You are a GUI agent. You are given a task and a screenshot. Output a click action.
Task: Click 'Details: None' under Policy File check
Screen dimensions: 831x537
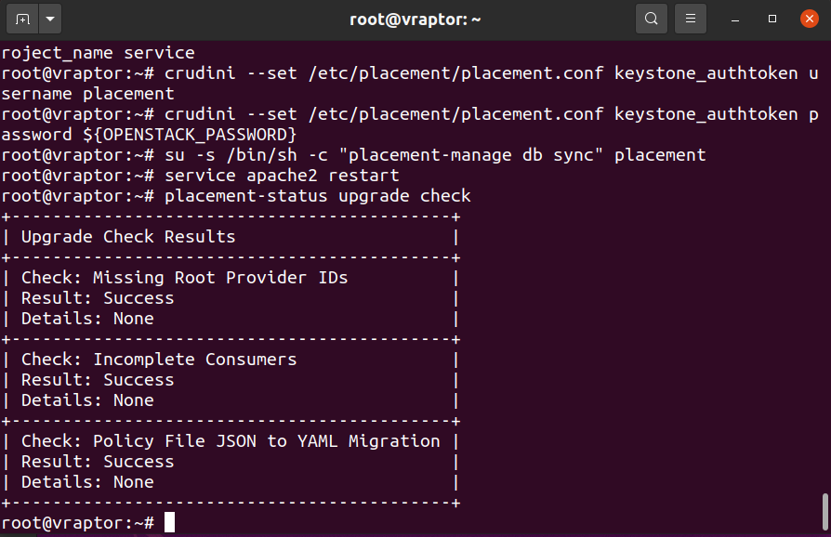pos(87,482)
